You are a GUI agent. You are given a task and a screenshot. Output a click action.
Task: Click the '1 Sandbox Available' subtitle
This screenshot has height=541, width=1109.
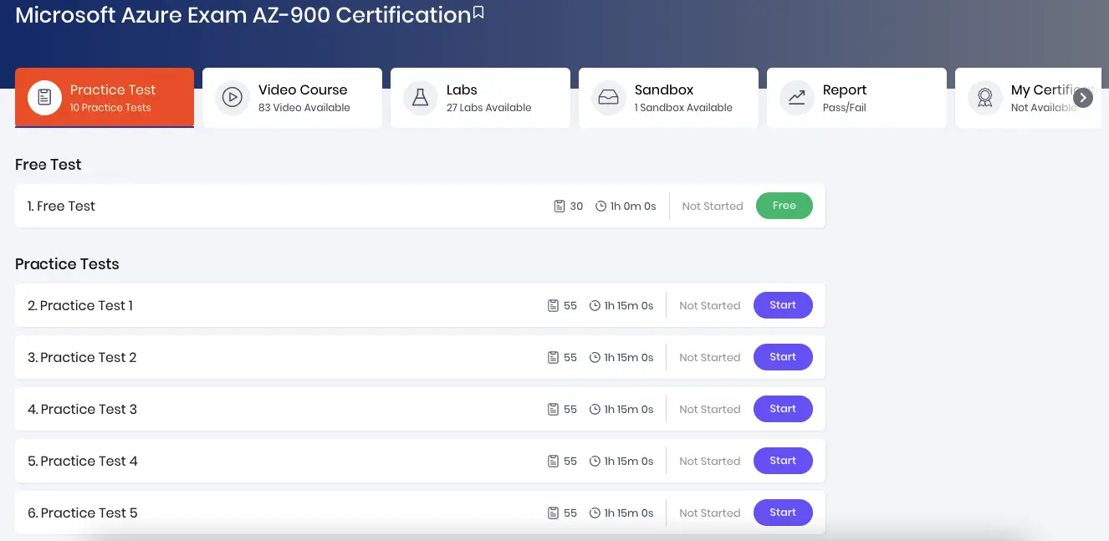point(683,108)
